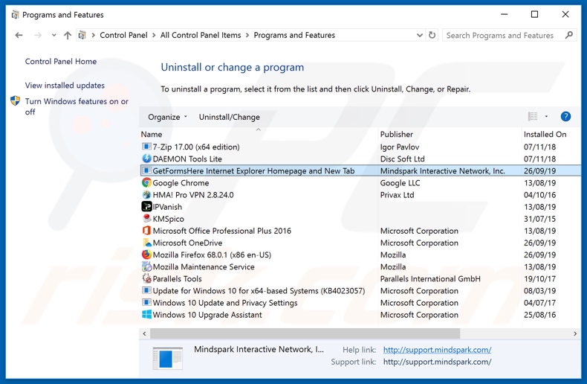Click the IPVanish icon
The image size is (587, 384).
146,207
